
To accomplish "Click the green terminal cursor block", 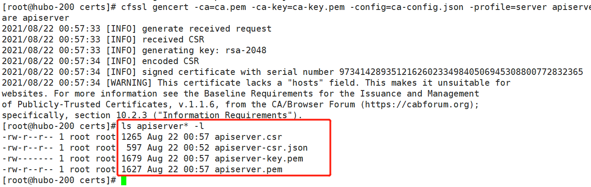I will [123, 181].
